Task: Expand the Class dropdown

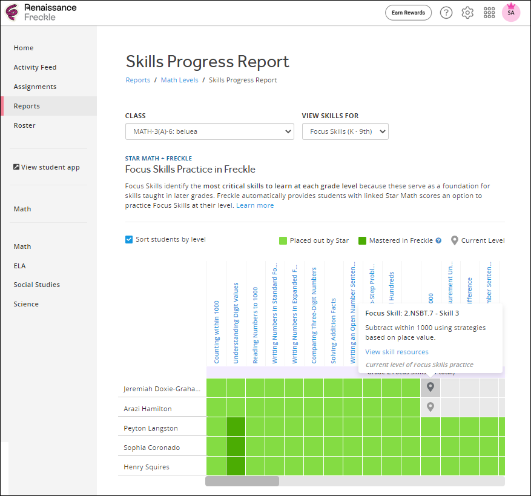Action: click(x=209, y=131)
